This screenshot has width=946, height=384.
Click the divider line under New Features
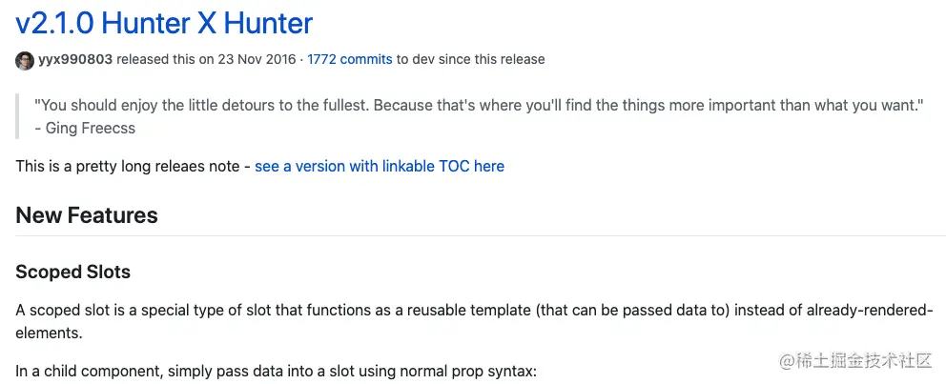point(481,235)
